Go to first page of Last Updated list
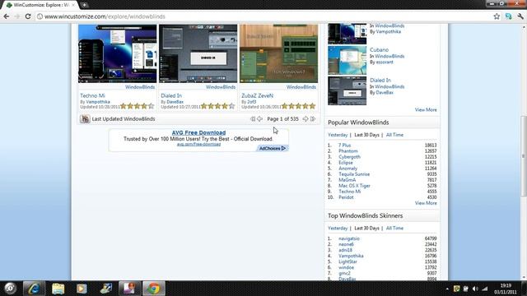Image resolution: width=527 pixels, height=296 pixels. click(x=253, y=118)
